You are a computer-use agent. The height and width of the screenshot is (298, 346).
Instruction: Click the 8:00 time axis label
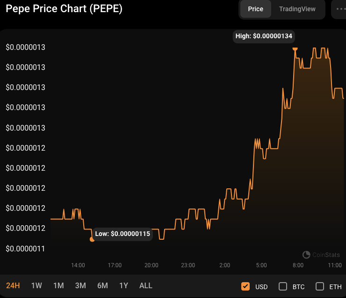click(x=298, y=265)
